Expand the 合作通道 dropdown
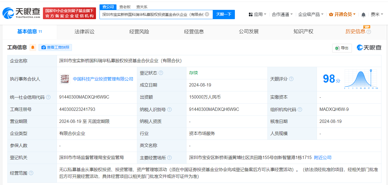The width and height of the screenshot is (388, 185). [282, 14]
